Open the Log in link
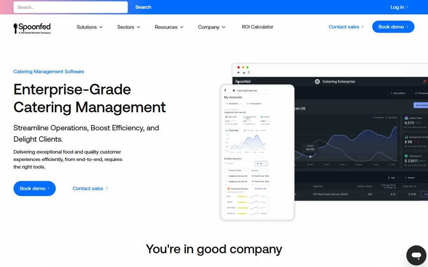 tap(399, 7)
